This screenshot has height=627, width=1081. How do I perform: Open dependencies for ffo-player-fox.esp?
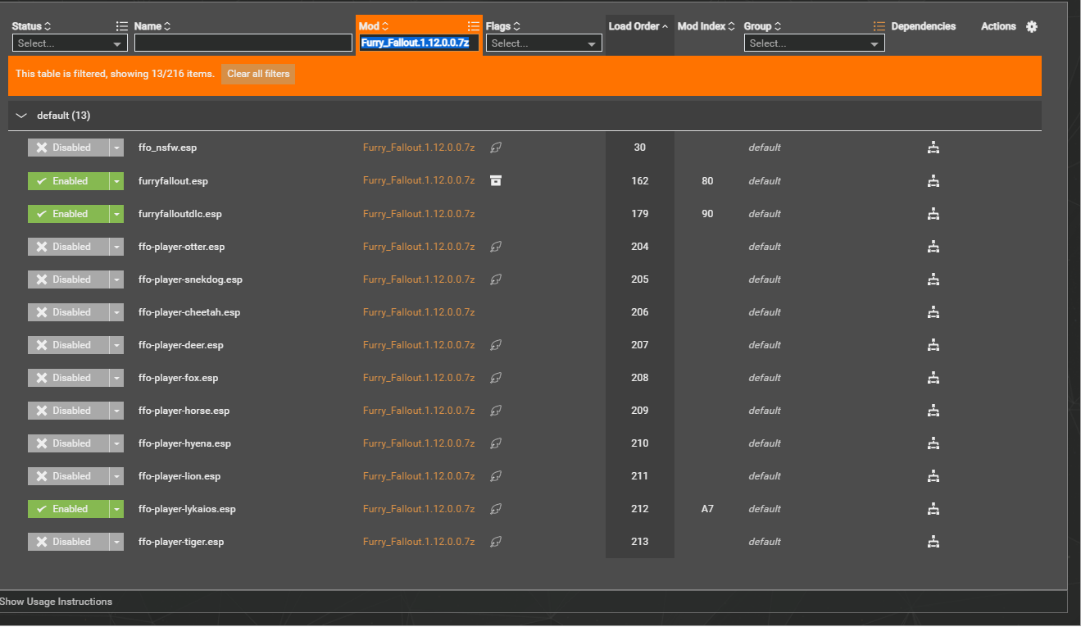tap(933, 378)
